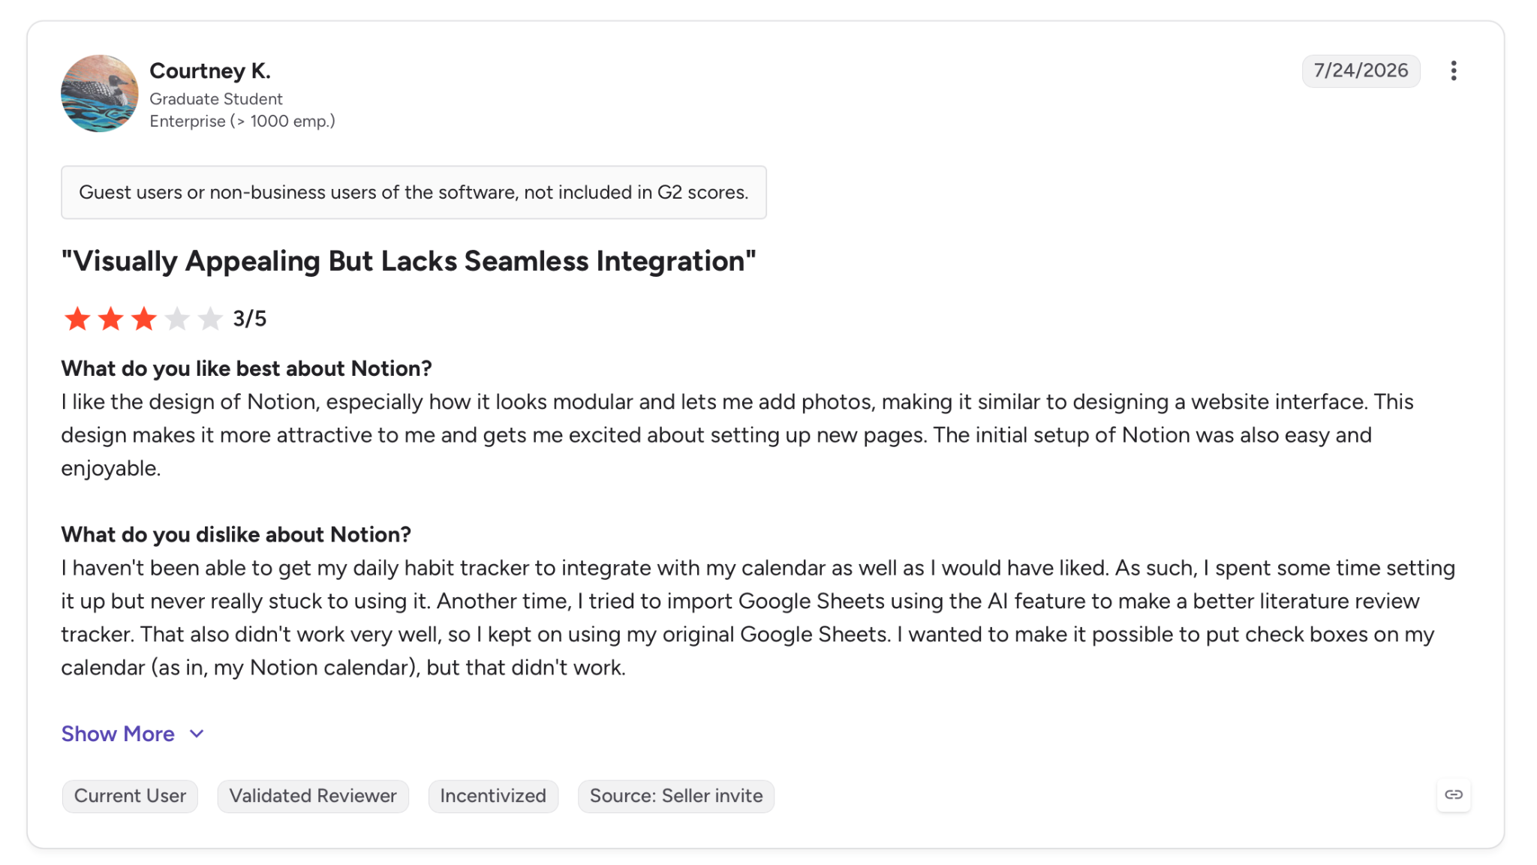Select the Validated Reviewer tag

[x=313, y=796]
